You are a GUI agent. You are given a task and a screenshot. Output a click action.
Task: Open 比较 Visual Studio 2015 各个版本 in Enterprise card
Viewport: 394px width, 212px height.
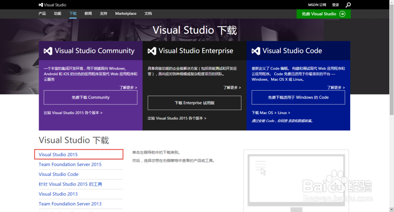tap(177, 118)
